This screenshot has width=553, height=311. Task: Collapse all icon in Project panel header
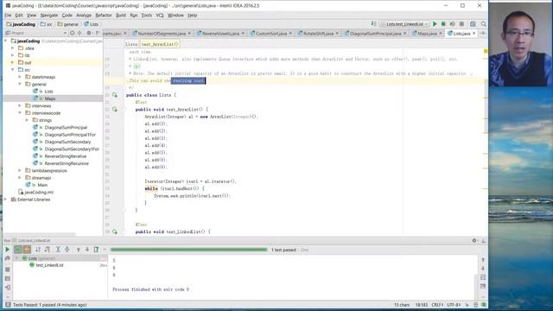79,33
